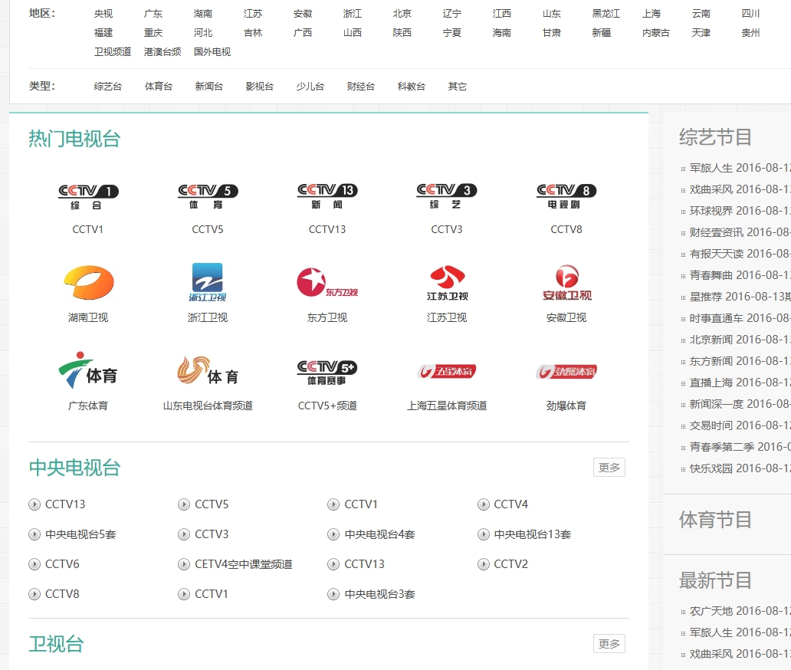Open the CCTV5+ sports events logo

[x=327, y=372]
